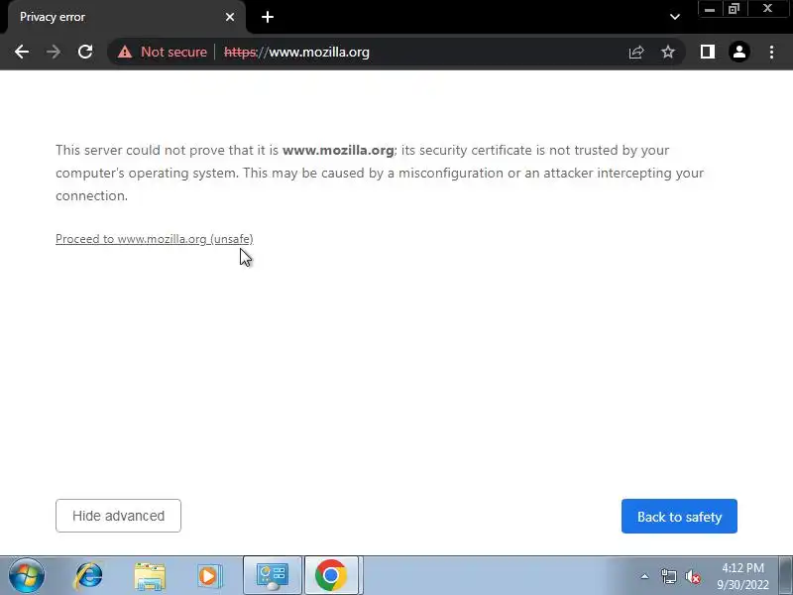
Task: Click the muted volume tray icon
Action: (x=693, y=576)
